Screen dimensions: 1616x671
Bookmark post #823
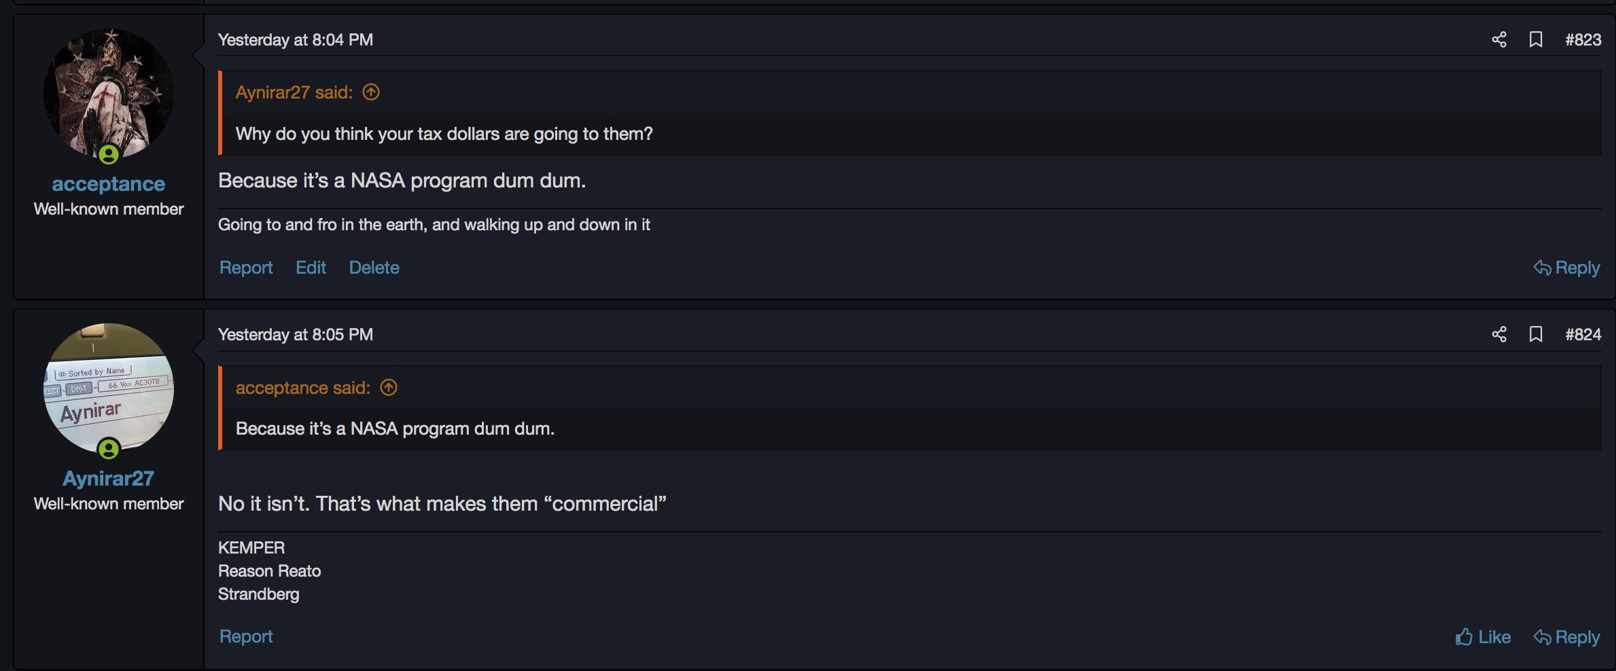pyautogui.click(x=1536, y=39)
